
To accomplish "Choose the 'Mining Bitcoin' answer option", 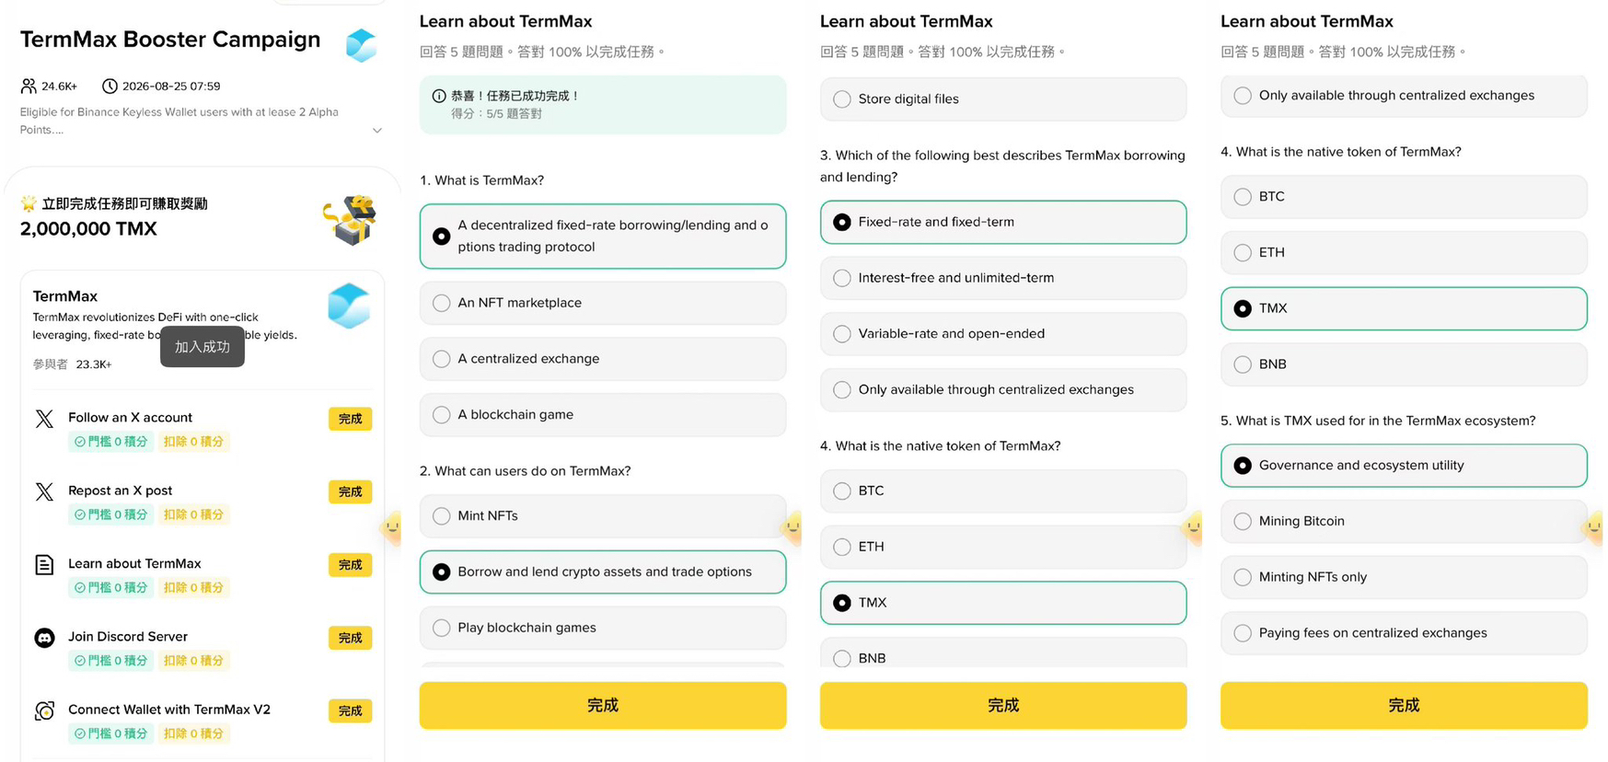I will [1404, 522].
